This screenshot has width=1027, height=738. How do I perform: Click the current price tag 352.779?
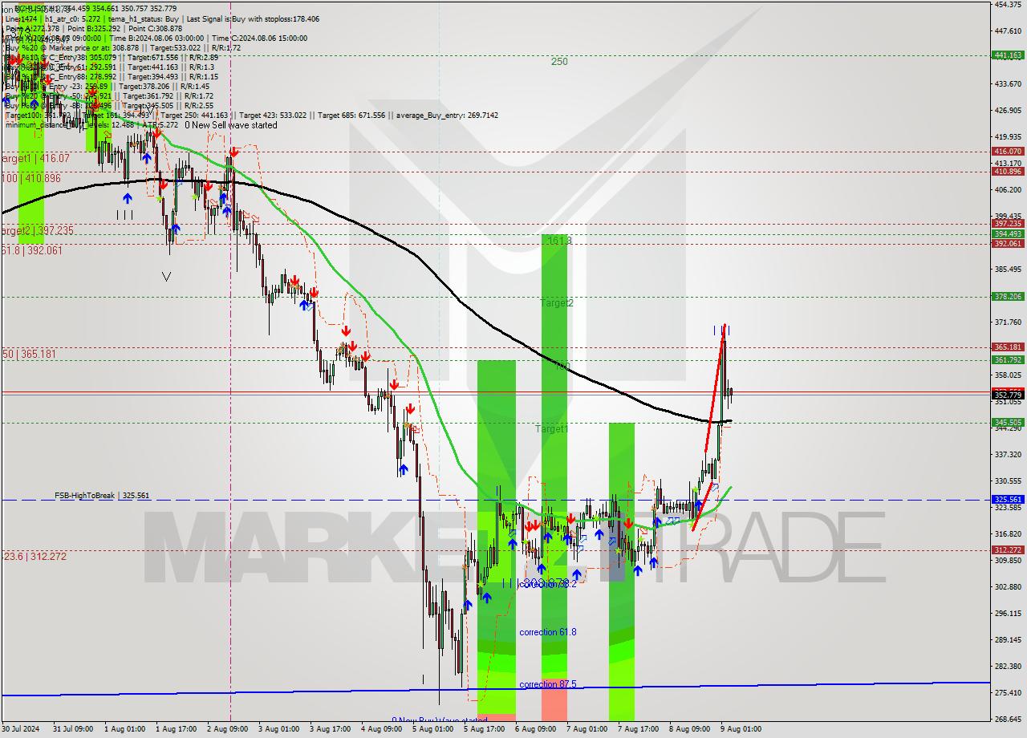point(1008,395)
